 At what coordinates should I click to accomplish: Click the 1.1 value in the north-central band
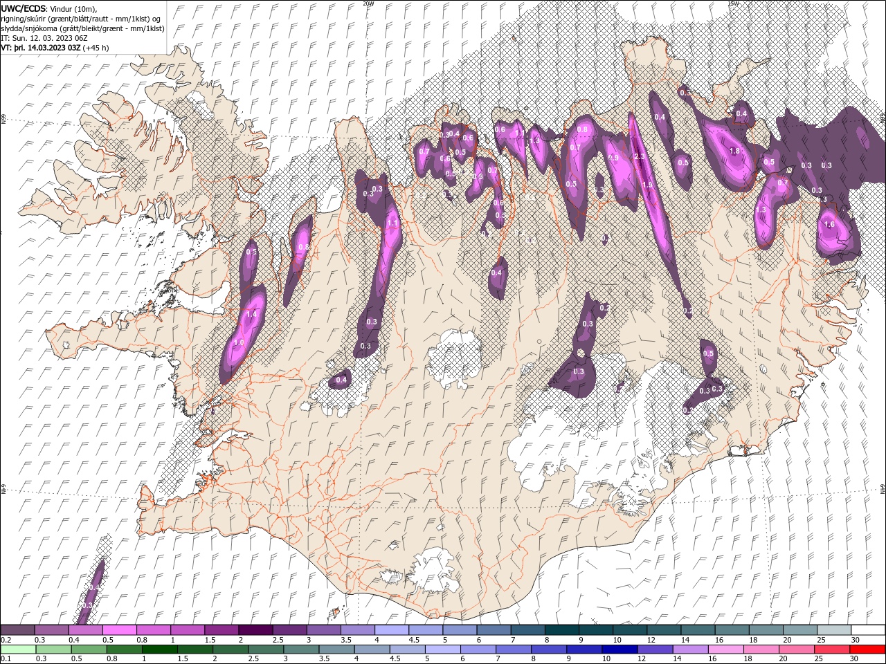click(x=392, y=223)
